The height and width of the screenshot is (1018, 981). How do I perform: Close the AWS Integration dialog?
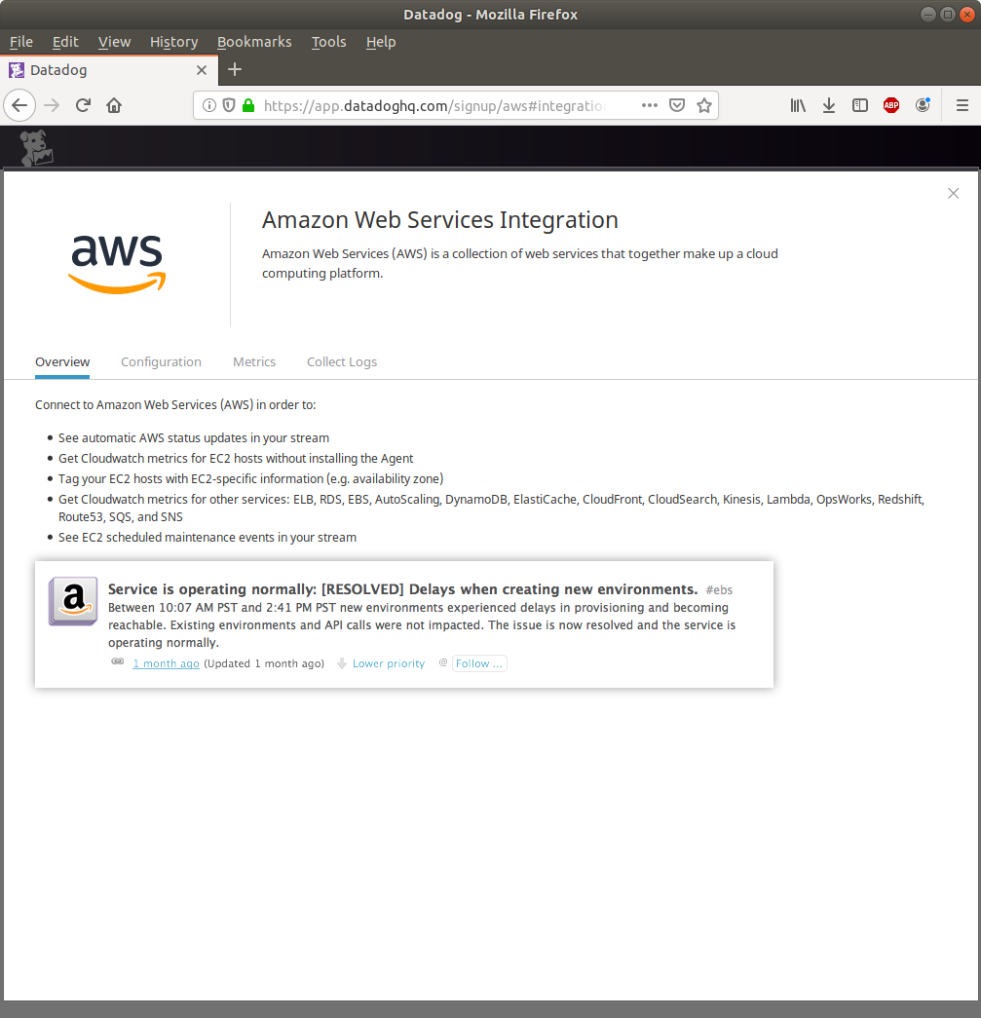tap(953, 194)
